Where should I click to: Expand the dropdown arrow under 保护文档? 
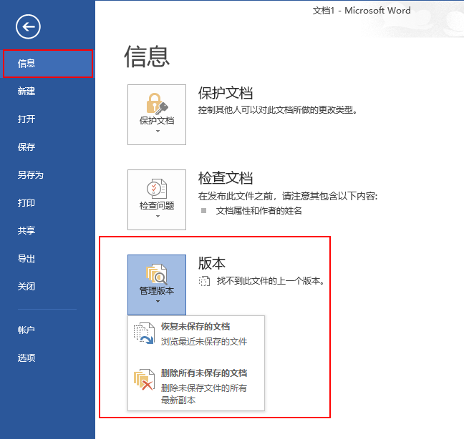click(157, 132)
